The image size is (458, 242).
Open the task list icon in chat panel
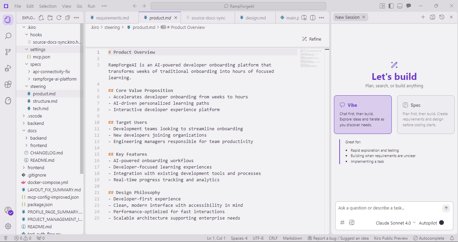click(x=432, y=17)
